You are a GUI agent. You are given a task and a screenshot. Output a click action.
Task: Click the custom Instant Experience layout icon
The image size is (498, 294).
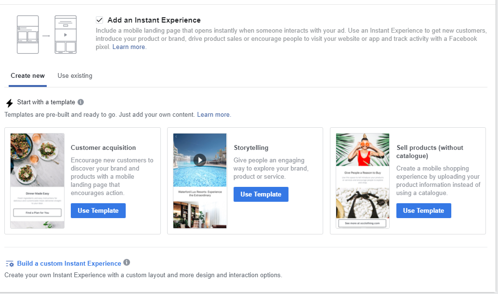click(10, 264)
